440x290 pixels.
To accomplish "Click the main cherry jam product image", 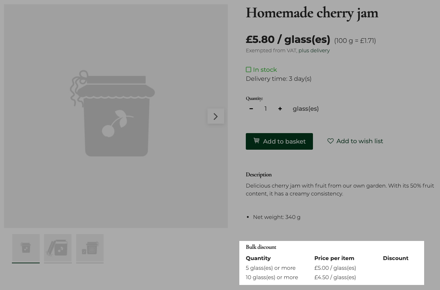I will pyautogui.click(x=116, y=116).
